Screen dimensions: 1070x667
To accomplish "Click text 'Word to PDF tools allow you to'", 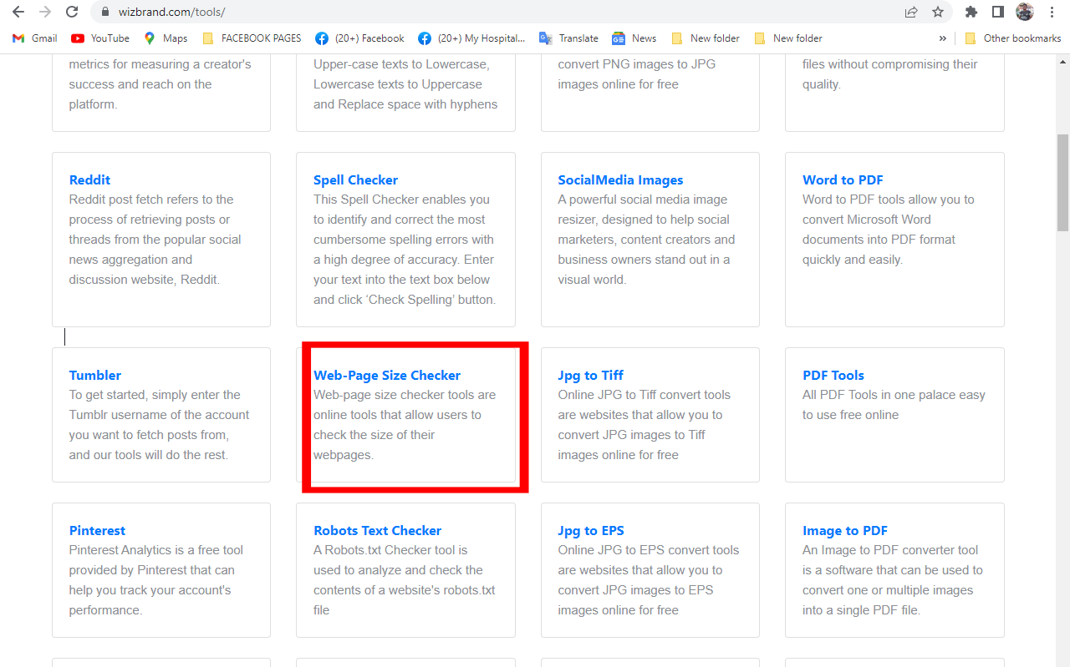I will tap(889, 200).
